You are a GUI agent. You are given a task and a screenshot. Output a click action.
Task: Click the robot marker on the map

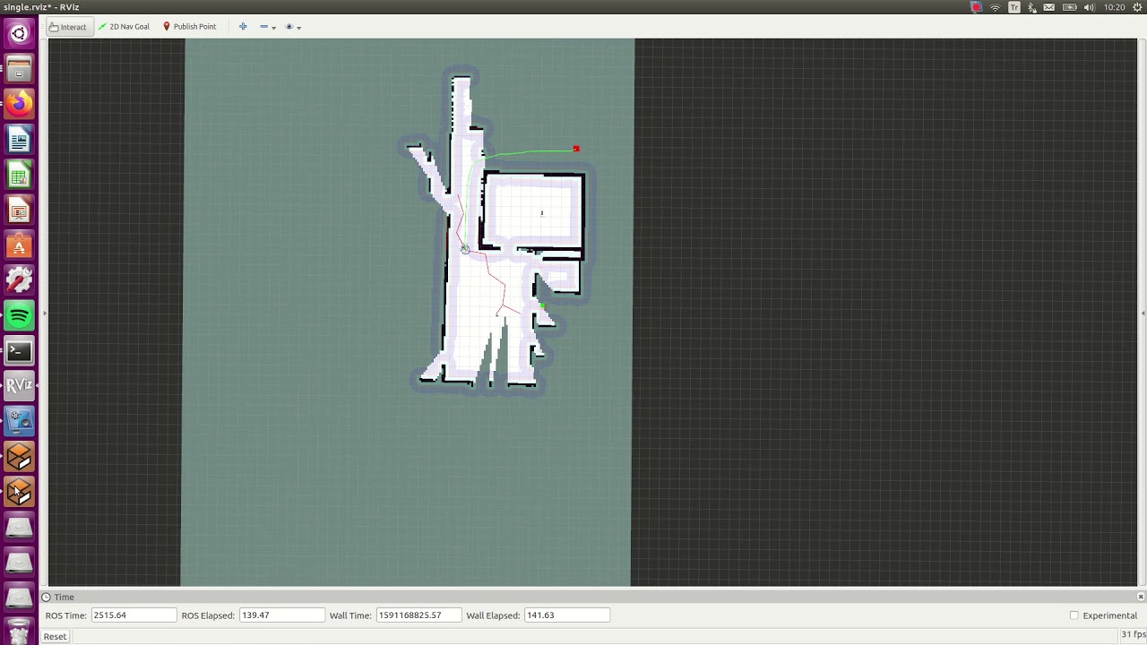click(465, 249)
